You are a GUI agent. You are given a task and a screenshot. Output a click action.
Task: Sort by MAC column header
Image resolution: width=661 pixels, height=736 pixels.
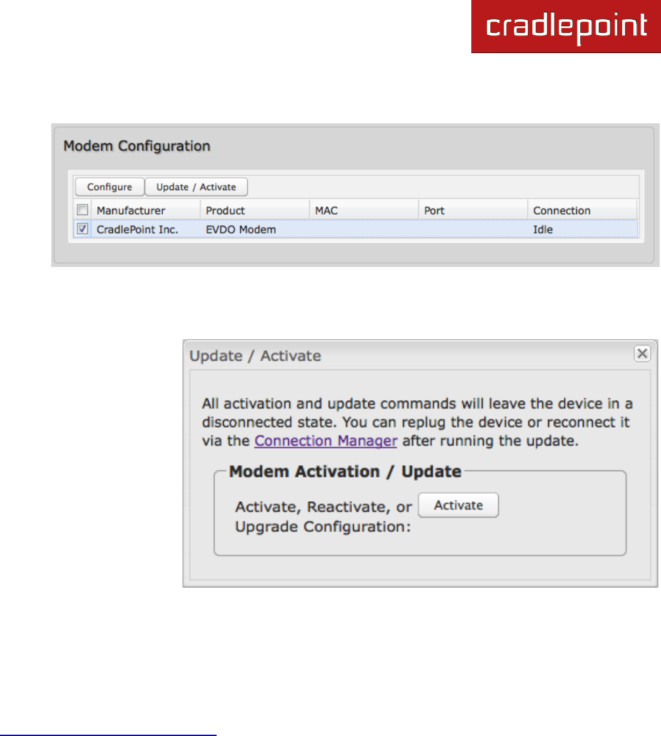point(364,211)
